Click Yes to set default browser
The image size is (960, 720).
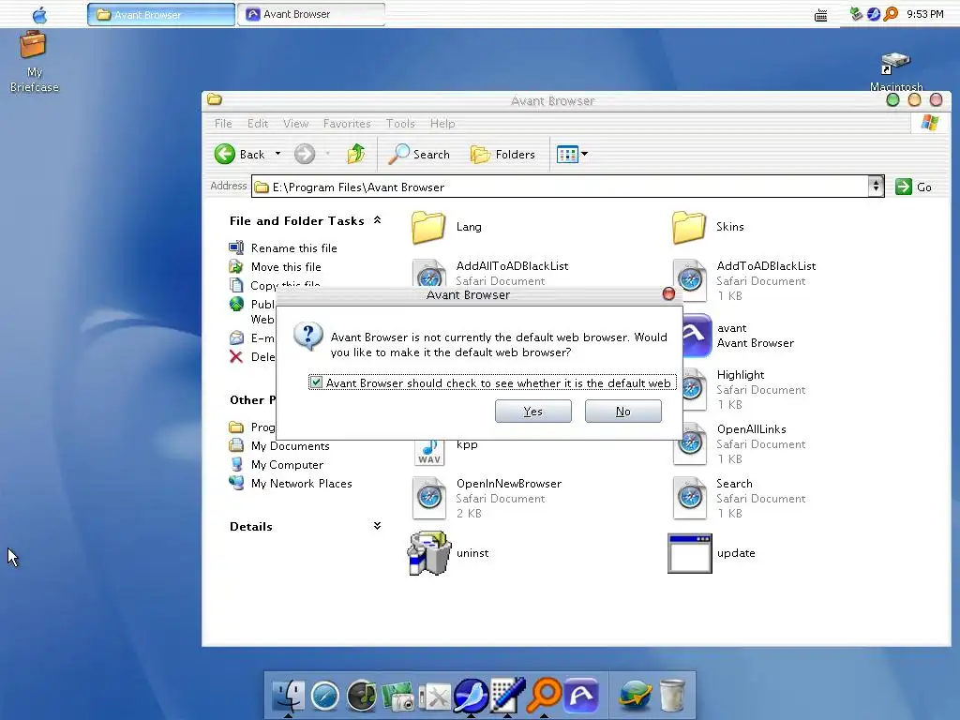coord(532,412)
